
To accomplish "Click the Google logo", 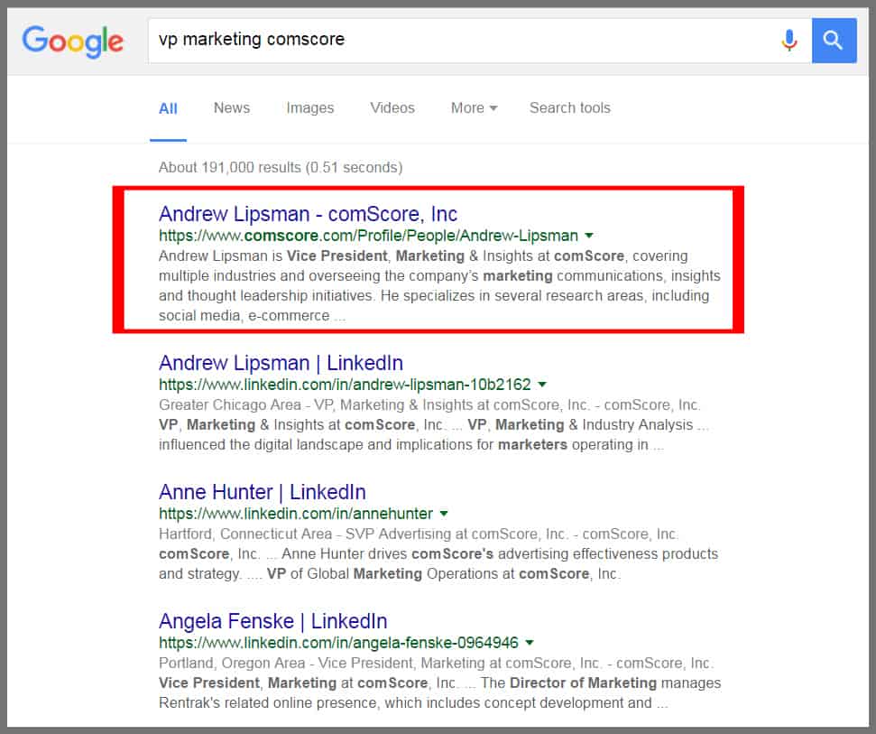I will (73, 41).
